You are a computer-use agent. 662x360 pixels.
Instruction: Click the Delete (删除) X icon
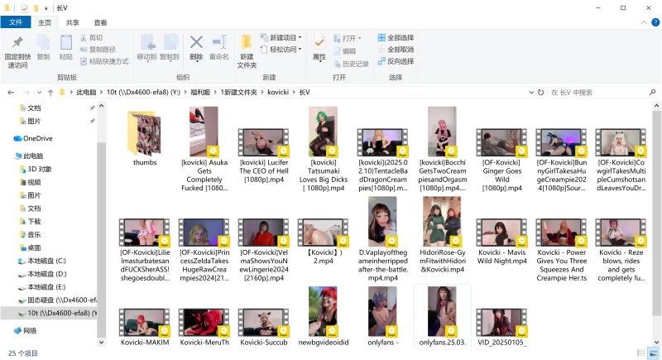(x=196, y=42)
